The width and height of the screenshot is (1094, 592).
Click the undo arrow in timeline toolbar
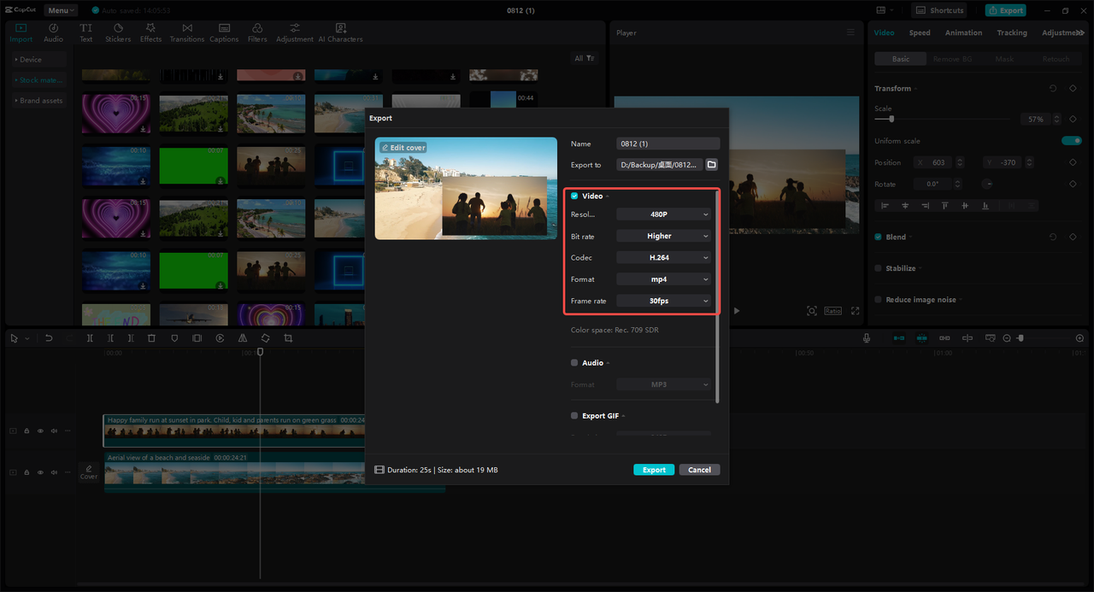pyautogui.click(x=49, y=338)
